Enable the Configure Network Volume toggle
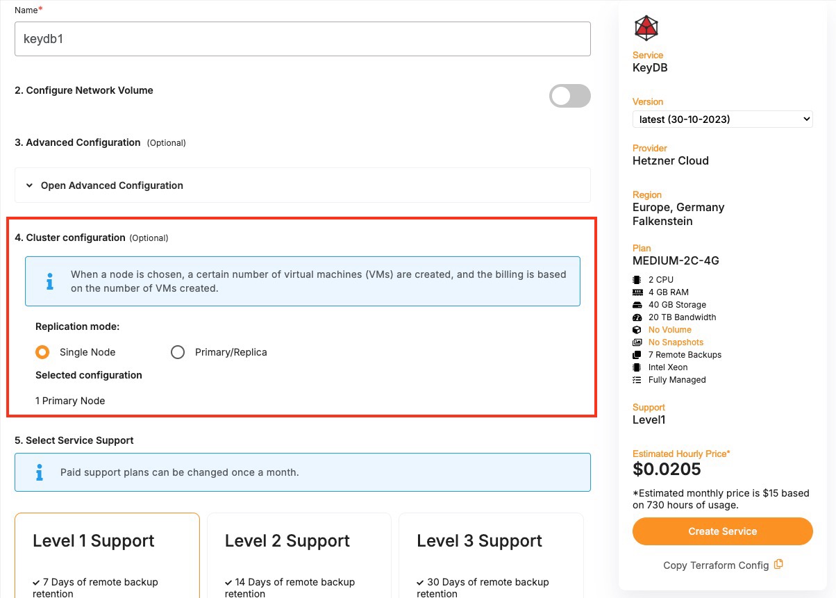The width and height of the screenshot is (836, 598). (x=569, y=96)
